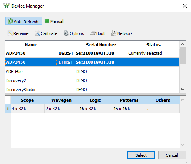Toggle the Auto Refresh button

(x=24, y=21)
